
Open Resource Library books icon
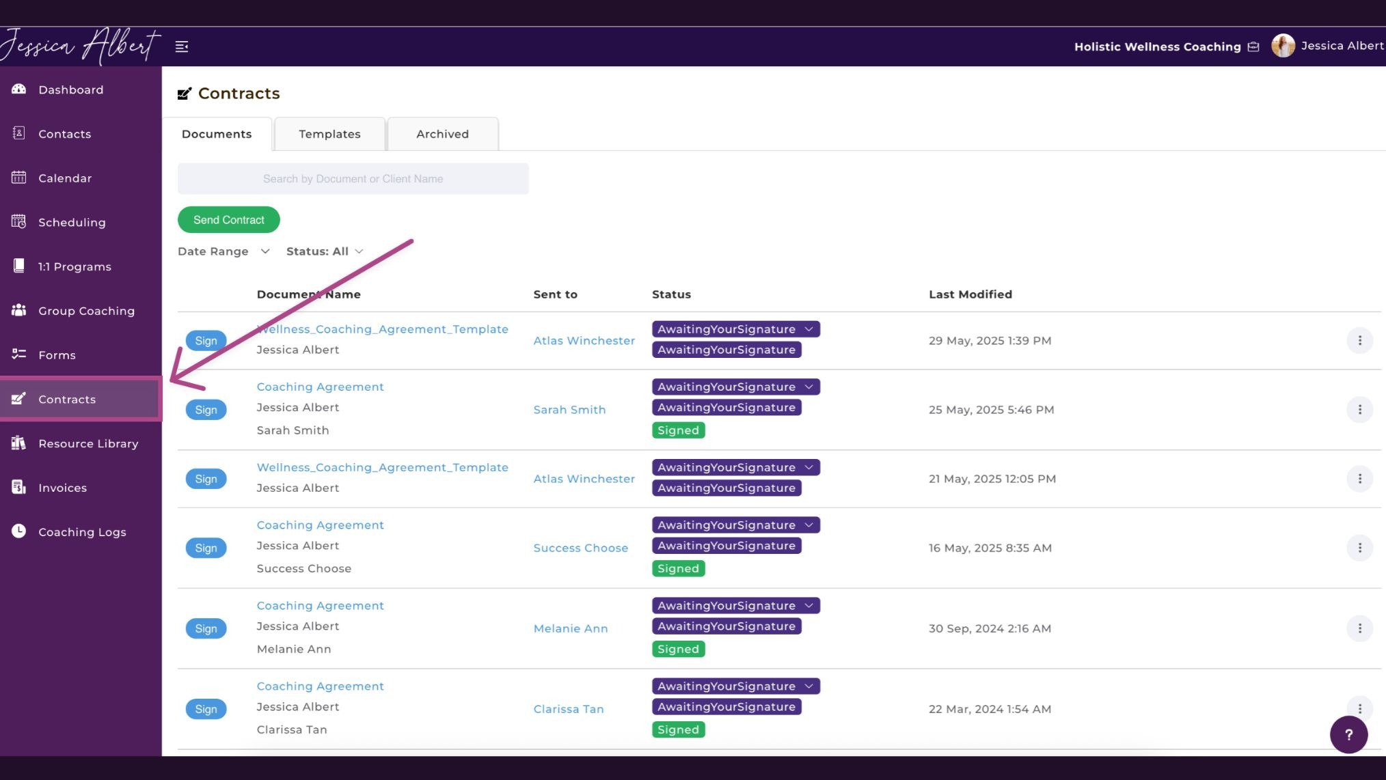19,443
